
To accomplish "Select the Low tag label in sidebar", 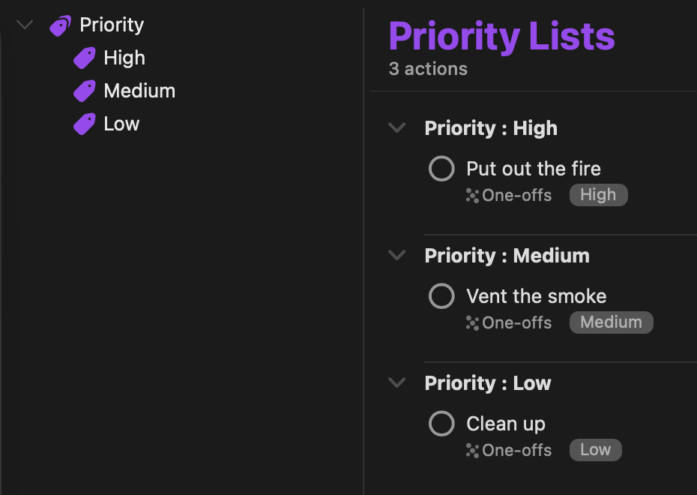I will tap(121, 124).
